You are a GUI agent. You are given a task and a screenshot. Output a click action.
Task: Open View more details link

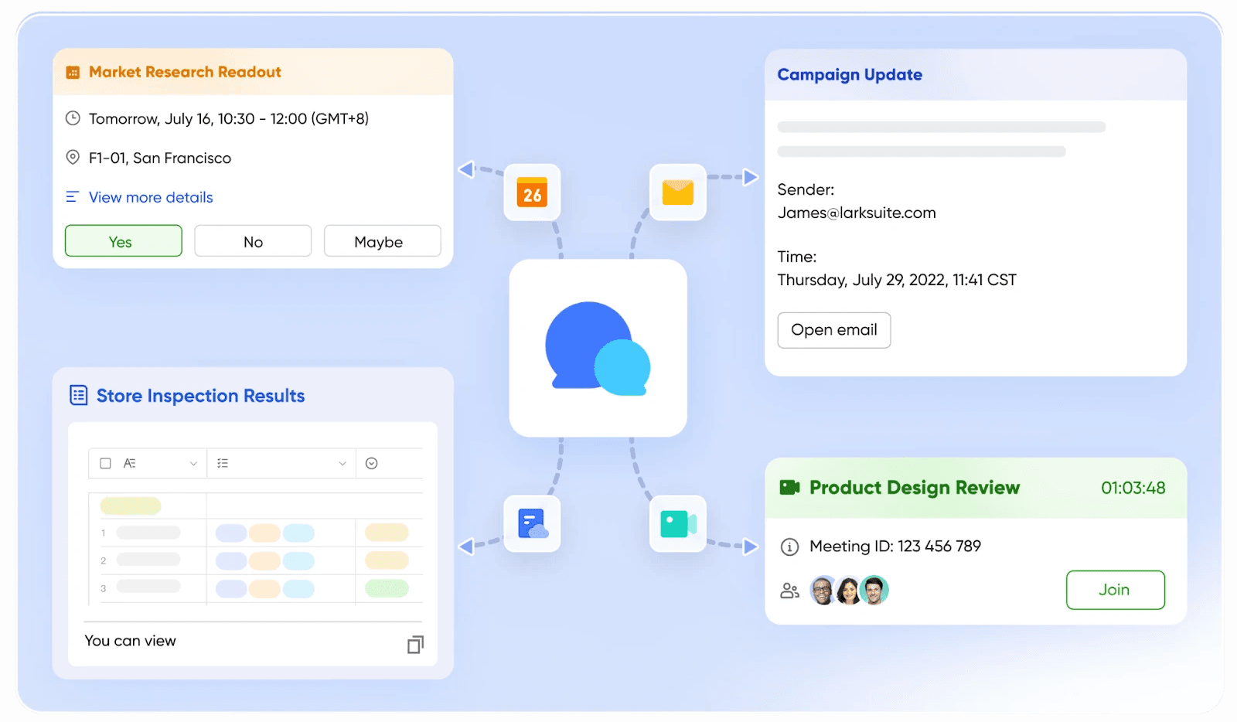[151, 197]
